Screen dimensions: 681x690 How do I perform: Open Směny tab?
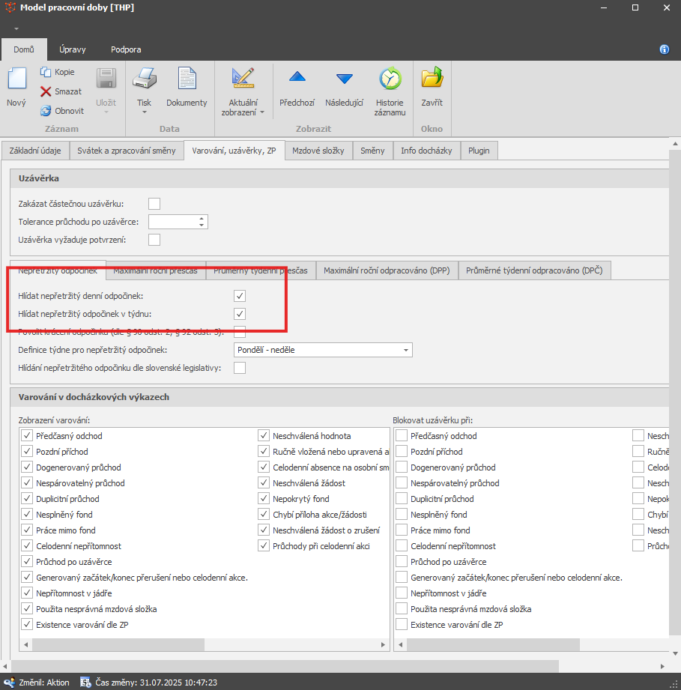[372, 151]
